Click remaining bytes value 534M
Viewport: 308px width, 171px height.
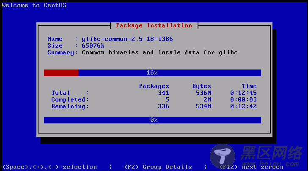tap(203, 106)
